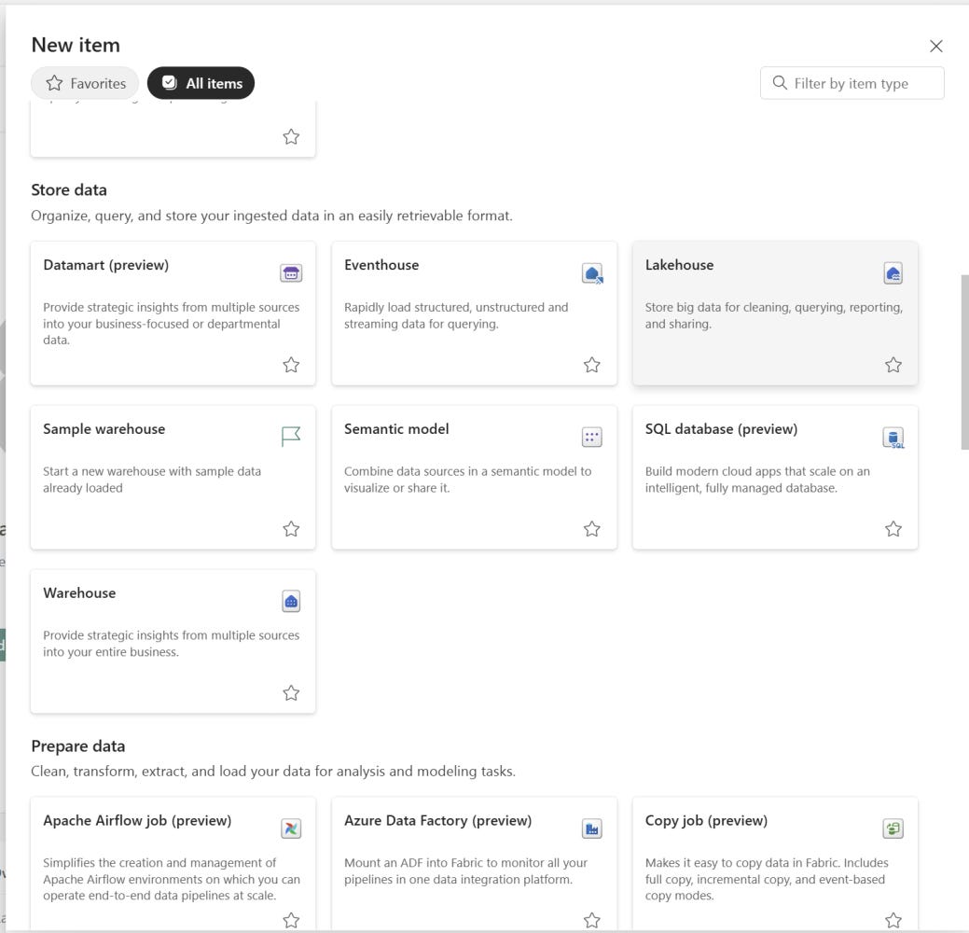Click the Lakehouse item icon
969x933 pixels.
coord(893,272)
